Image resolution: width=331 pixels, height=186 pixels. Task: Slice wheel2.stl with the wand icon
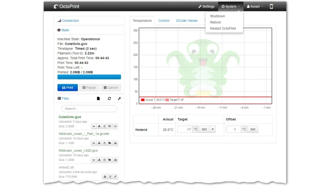[x=115, y=177]
